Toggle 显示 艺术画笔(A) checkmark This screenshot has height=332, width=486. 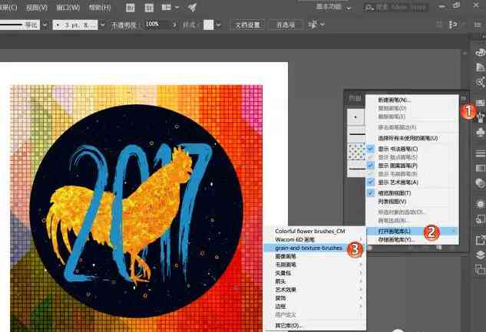[371, 182]
